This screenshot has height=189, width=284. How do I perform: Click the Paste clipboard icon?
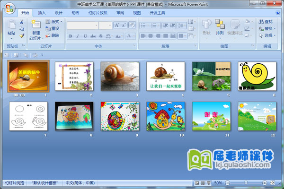[x=11, y=25]
